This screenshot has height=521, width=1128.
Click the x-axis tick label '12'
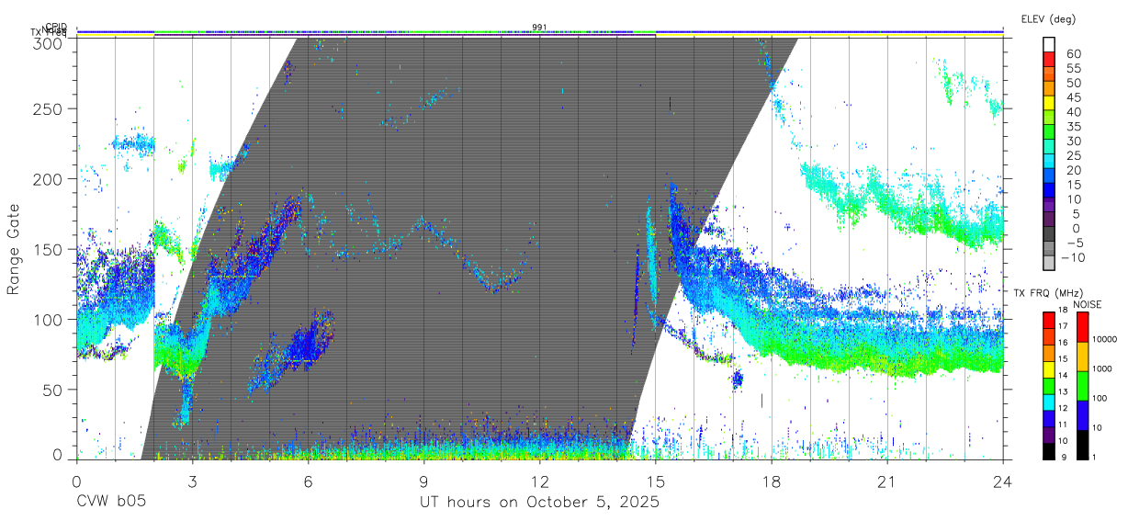coord(539,481)
